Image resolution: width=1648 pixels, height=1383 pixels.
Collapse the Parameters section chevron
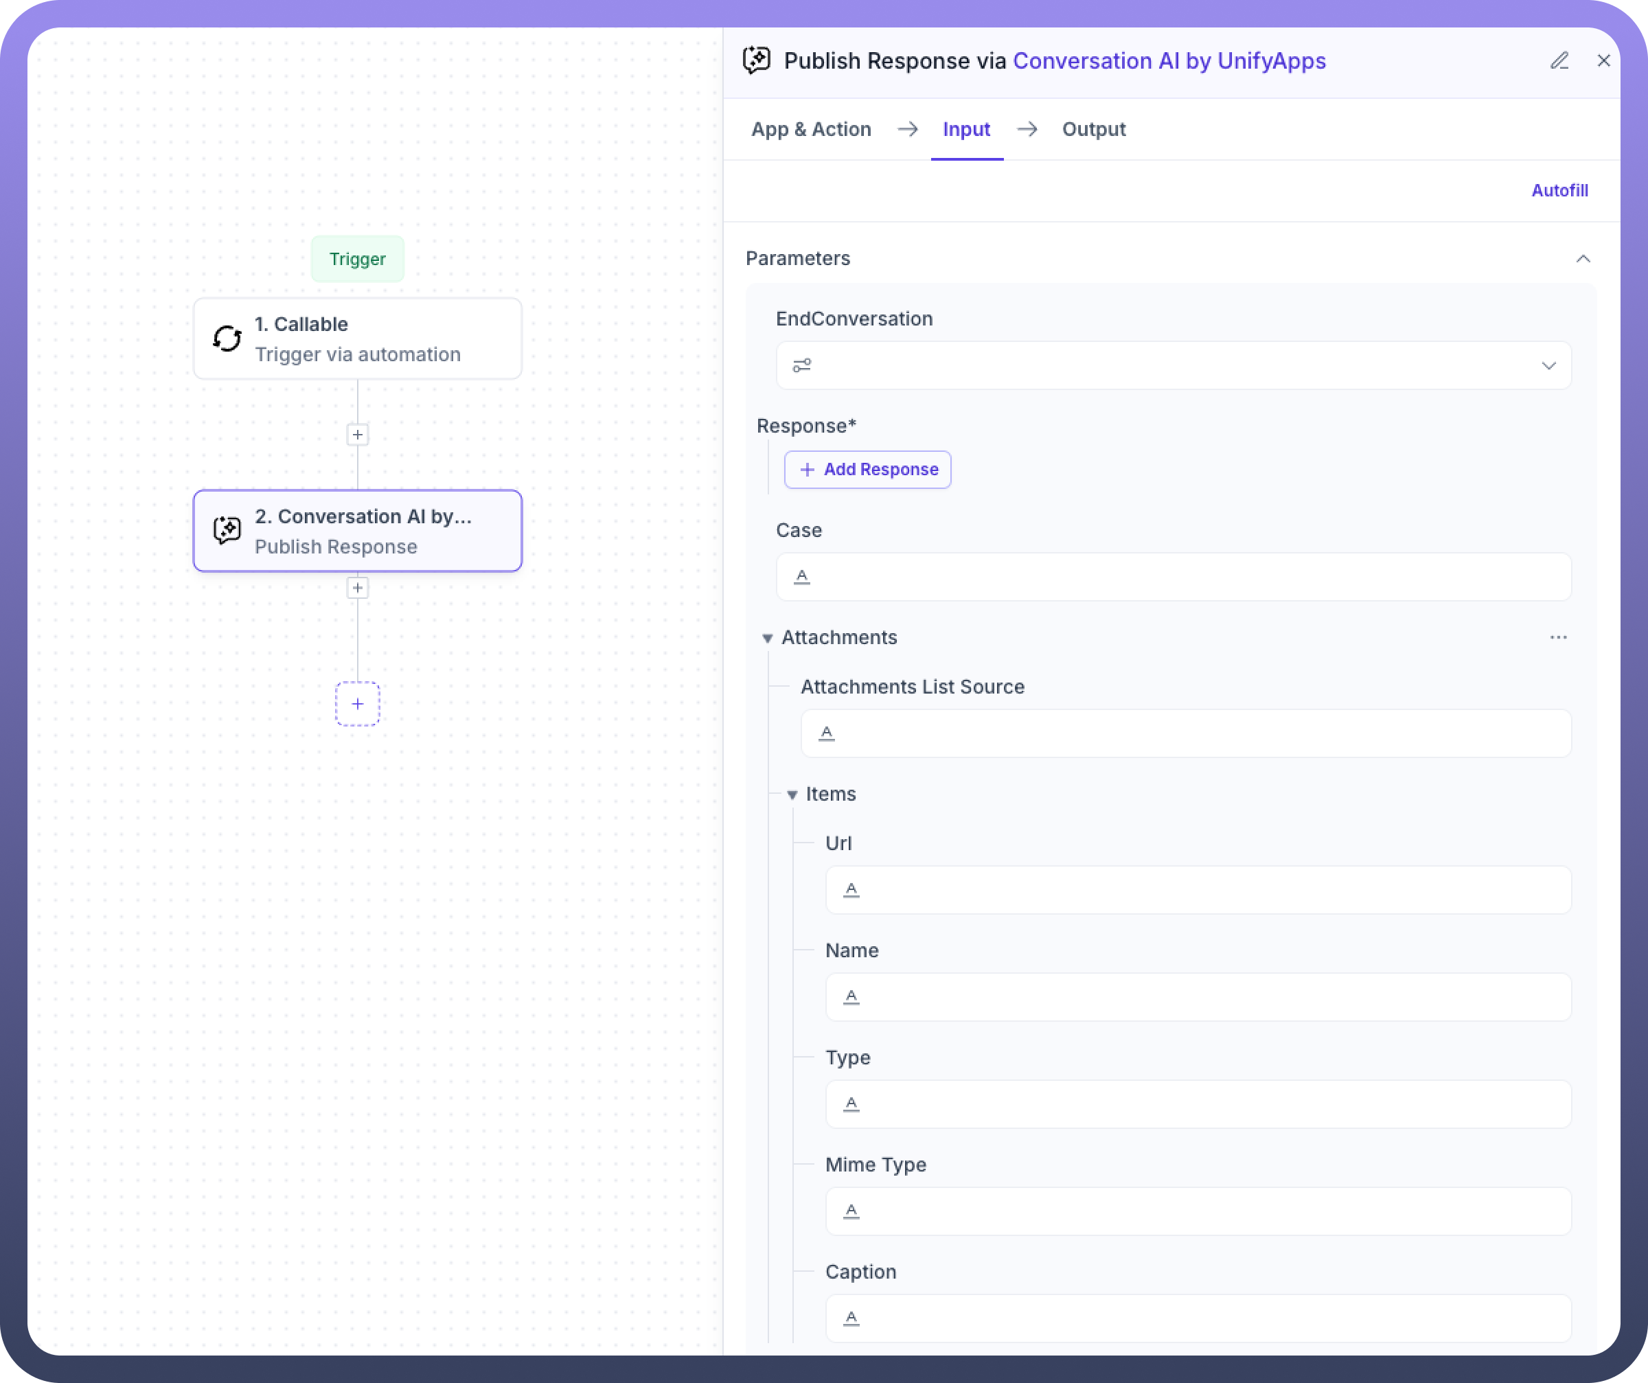(x=1583, y=259)
